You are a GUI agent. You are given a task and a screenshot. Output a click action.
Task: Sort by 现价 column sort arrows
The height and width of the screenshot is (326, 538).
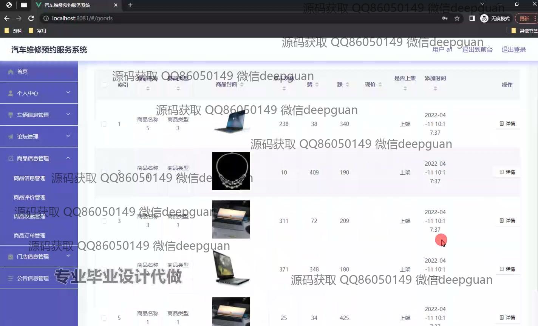pyautogui.click(x=380, y=85)
